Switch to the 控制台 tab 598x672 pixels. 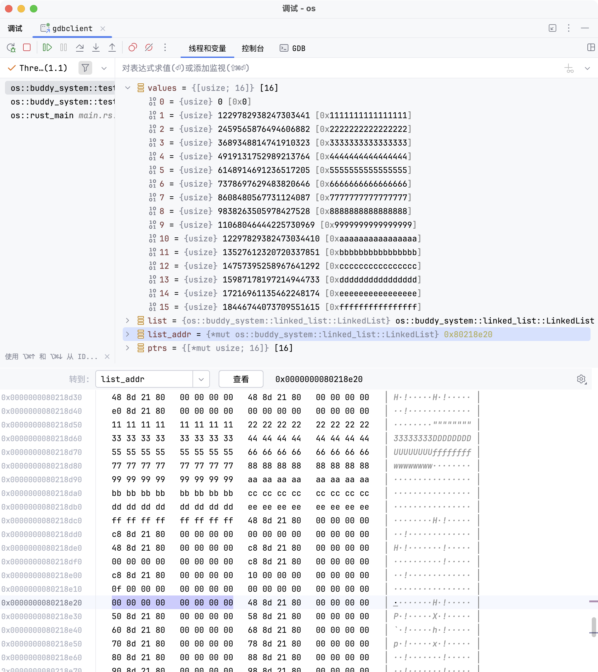point(252,48)
